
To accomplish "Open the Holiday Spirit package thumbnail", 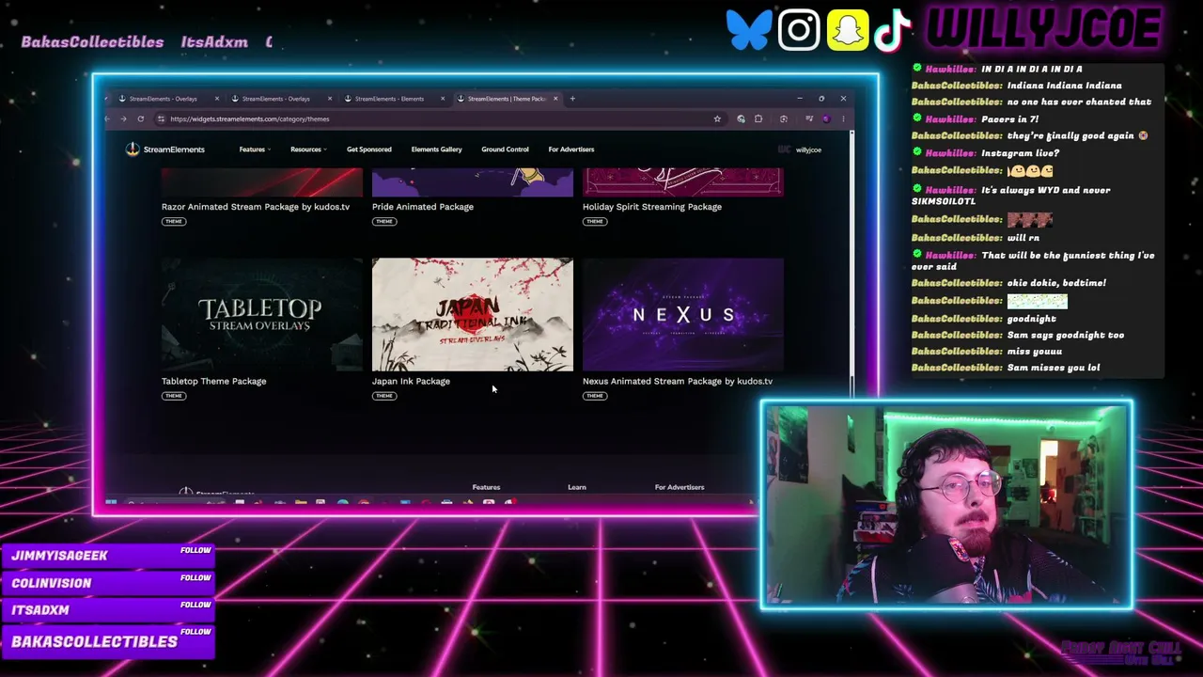I will tap(683, 182).
